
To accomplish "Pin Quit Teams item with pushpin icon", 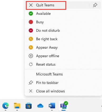I will (95, 5).
